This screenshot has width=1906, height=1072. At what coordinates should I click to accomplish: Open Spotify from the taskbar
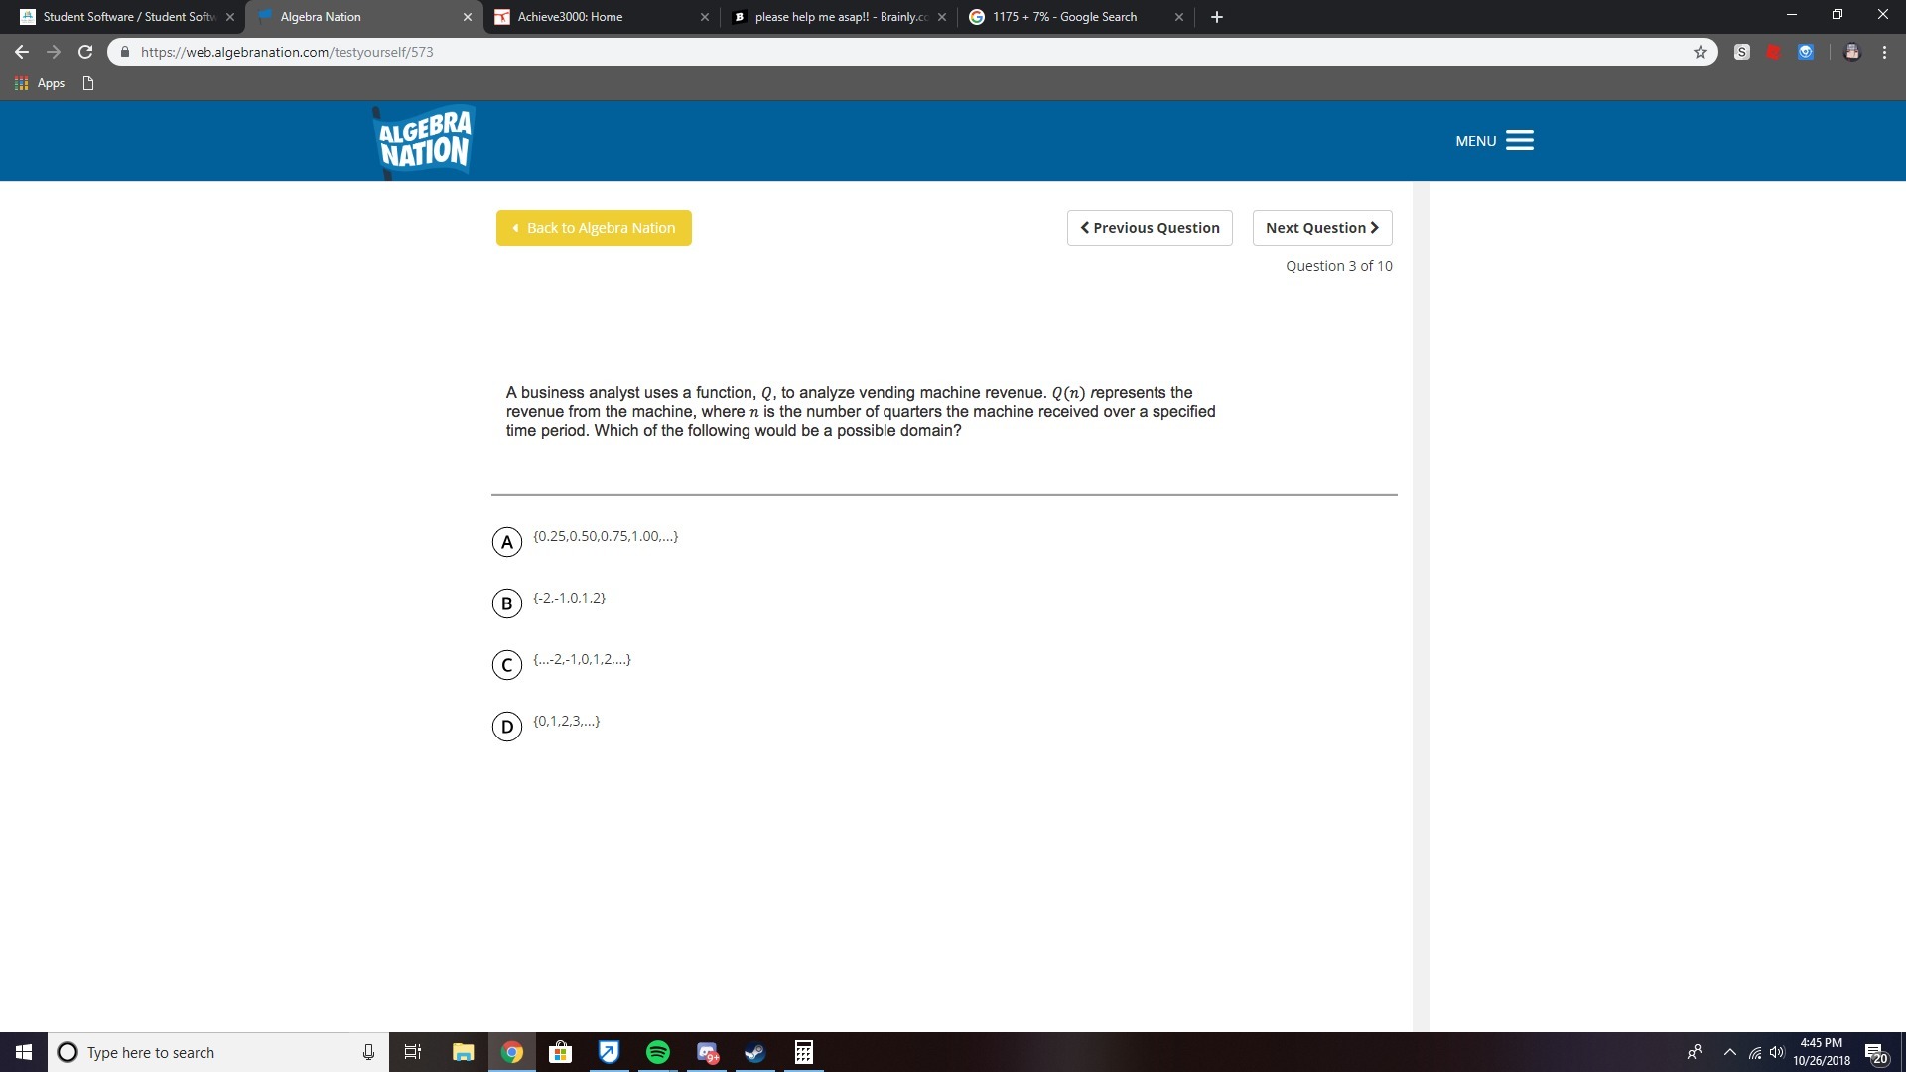[x=657, y=1052]
